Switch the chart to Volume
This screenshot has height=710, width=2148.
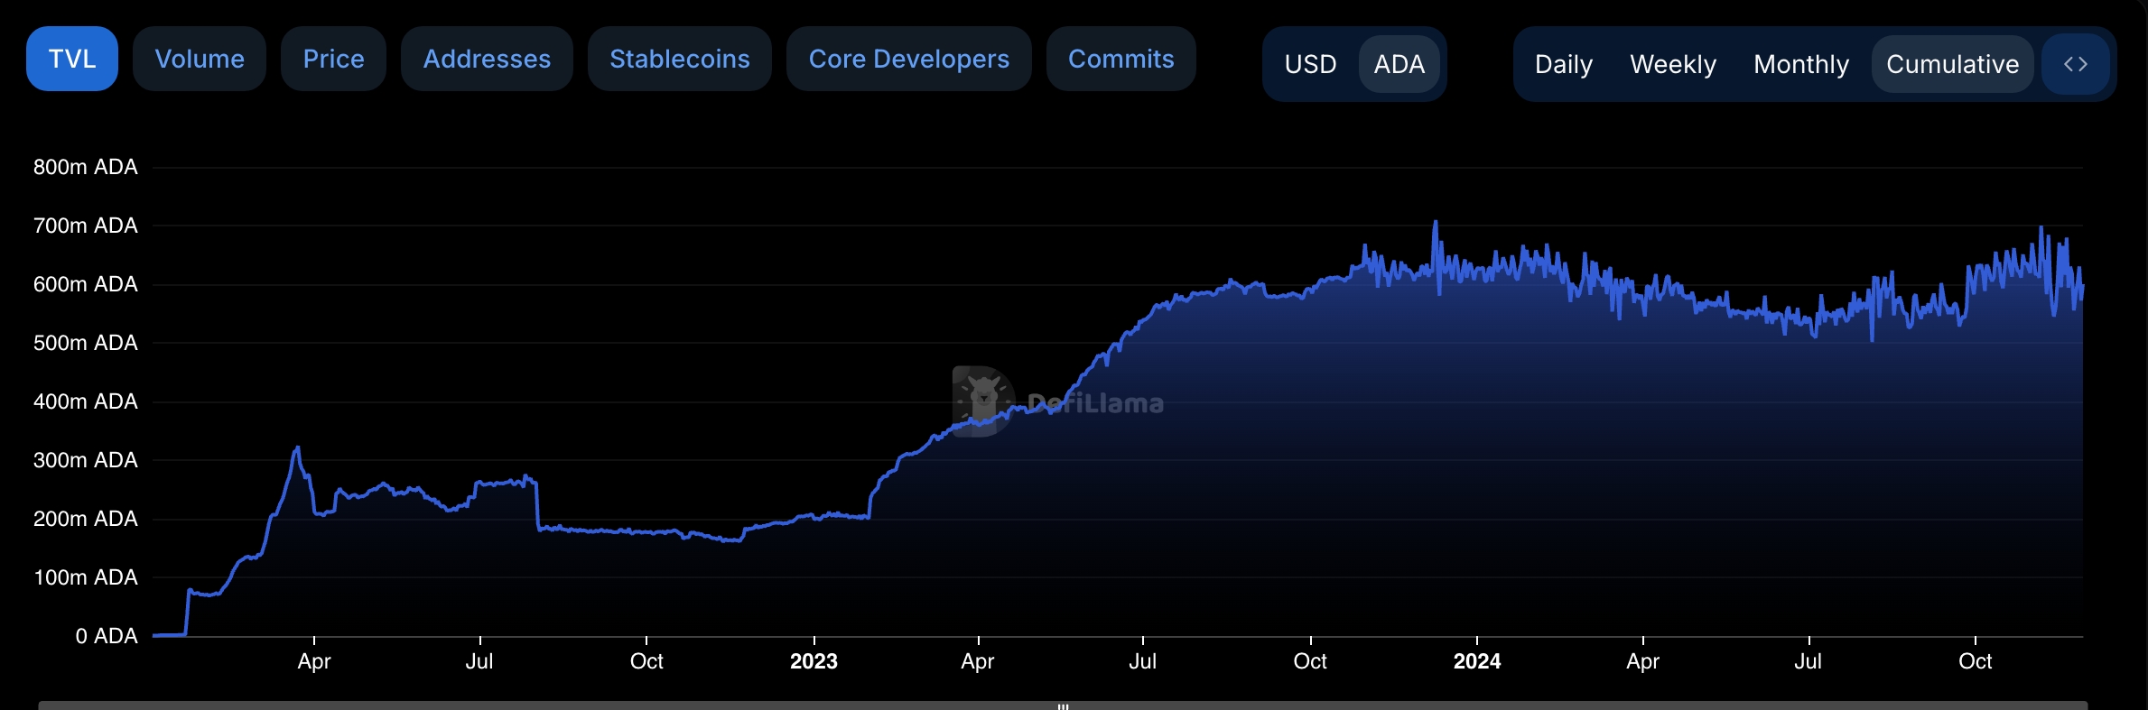tap(200, 59)
